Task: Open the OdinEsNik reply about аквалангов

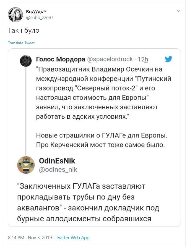Action: click(88, 202)
